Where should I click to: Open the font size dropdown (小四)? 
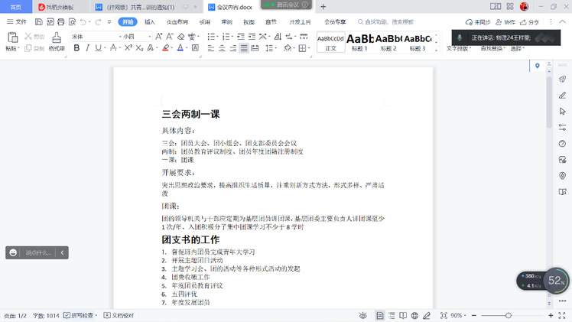[x=132, y=36]
